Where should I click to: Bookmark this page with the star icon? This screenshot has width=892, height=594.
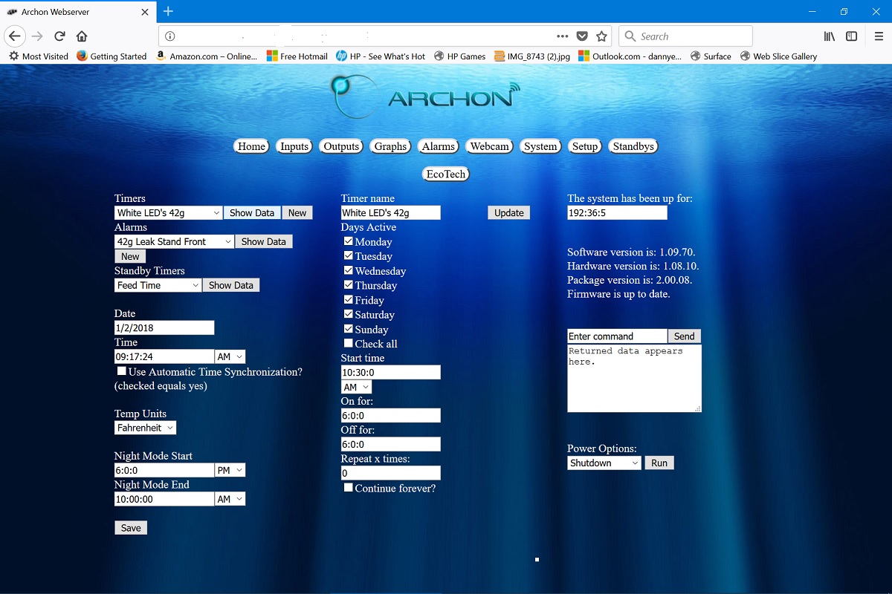602,36
